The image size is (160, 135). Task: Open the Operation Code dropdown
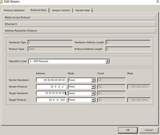click(107, 61)
